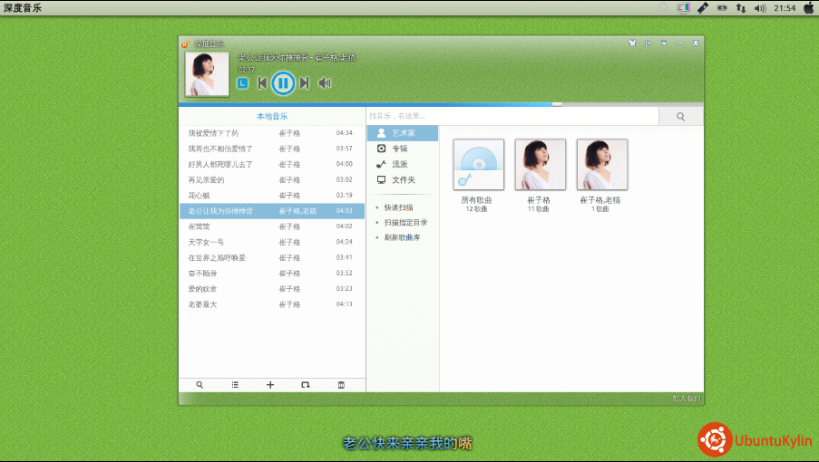The height and width of the screenshot is (462, 819).
Task: Click the 快速扫描 quick scan link
Action: pos(398,207)
